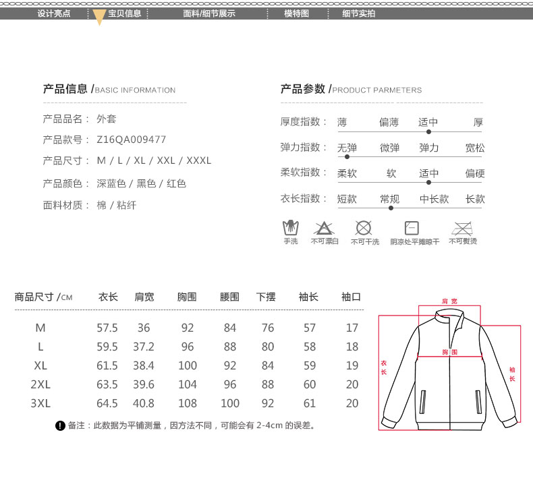Click product number Z16QA009477

point(131,140)
